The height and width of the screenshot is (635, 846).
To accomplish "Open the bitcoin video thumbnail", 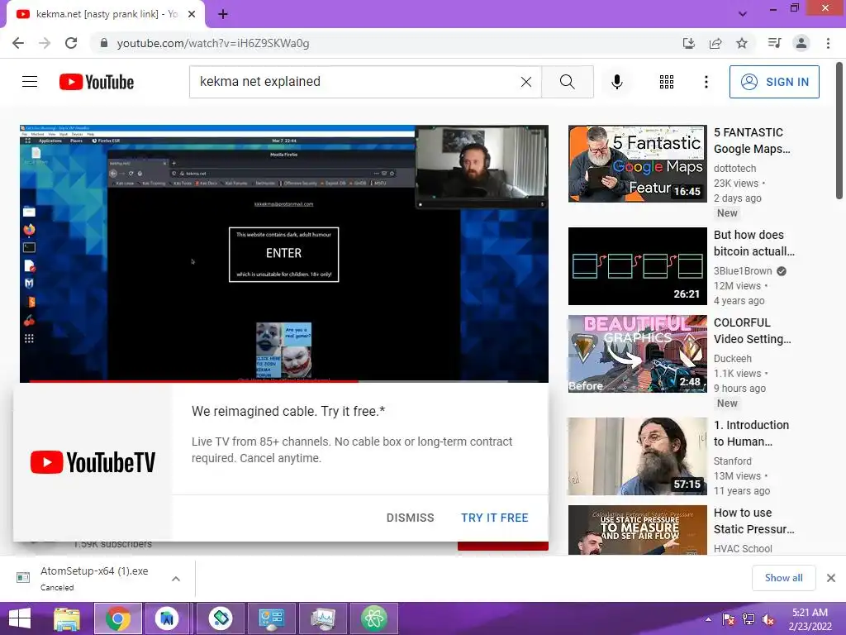I will (637, 266).
